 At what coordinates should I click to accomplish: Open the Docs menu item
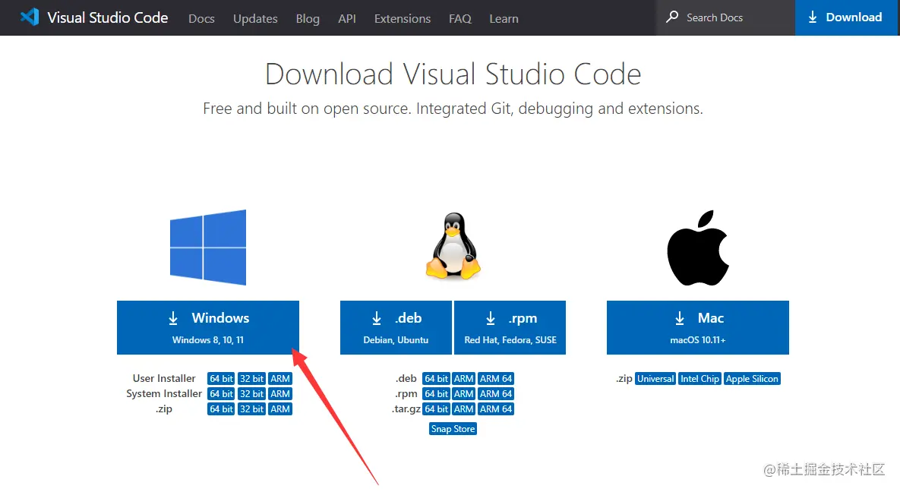(201, 18)
